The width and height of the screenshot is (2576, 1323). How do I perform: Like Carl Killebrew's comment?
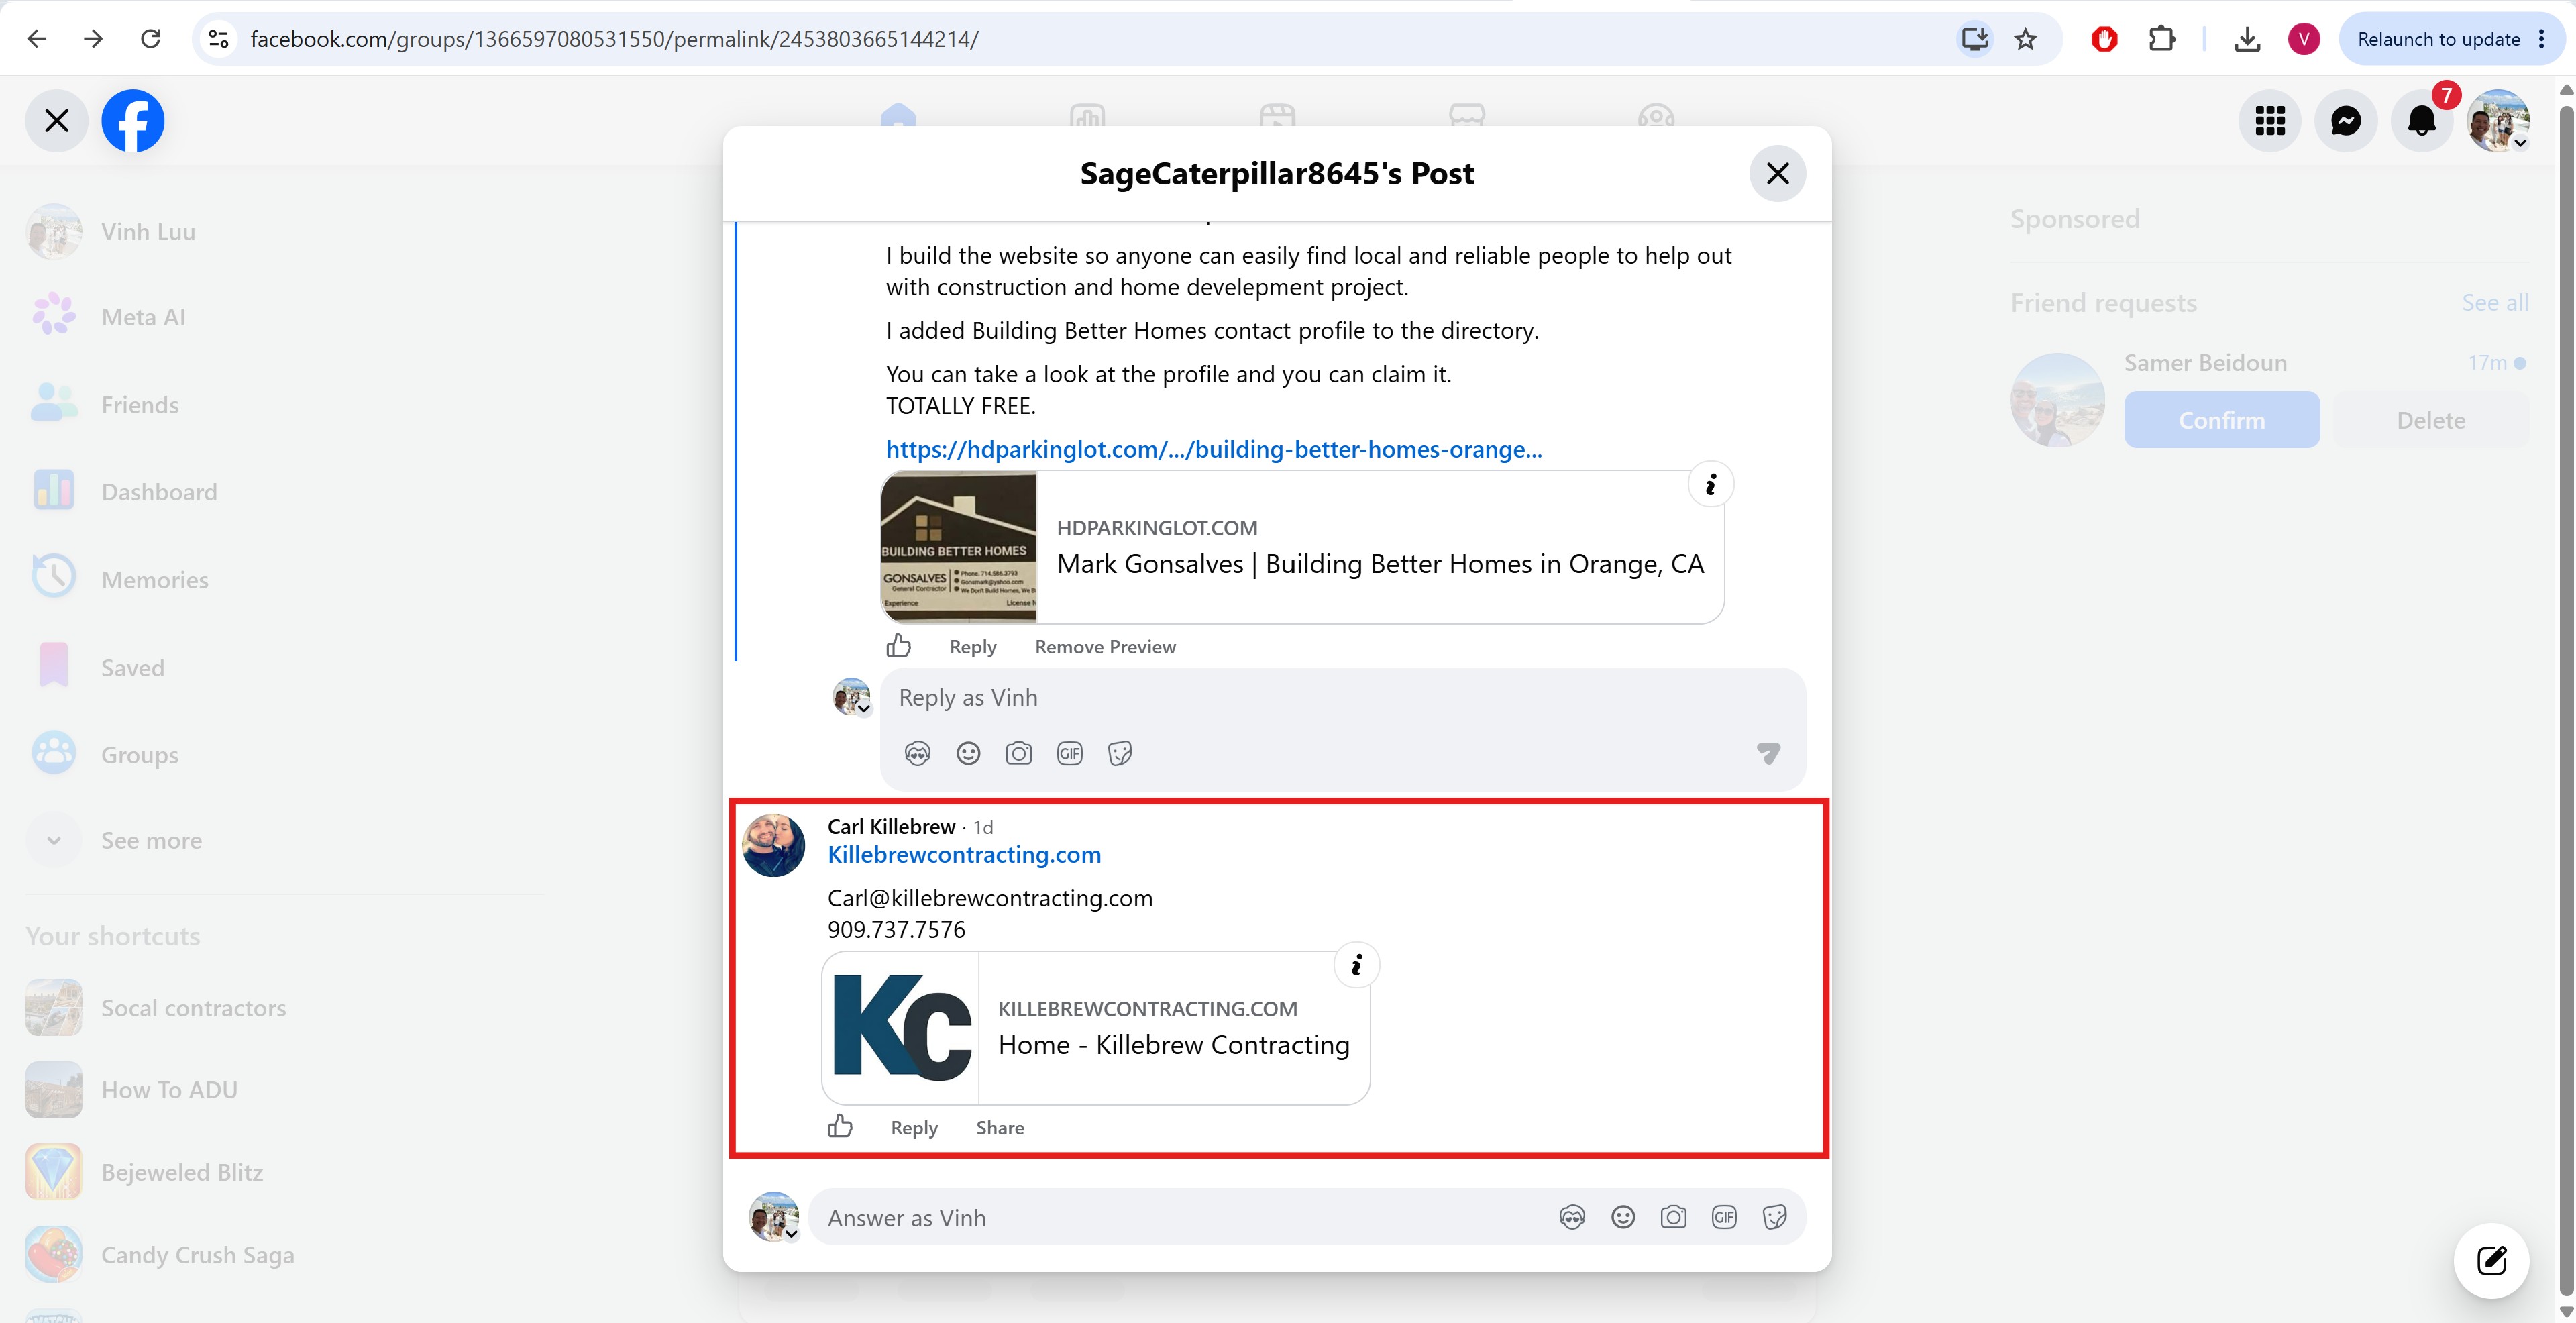840,1127
